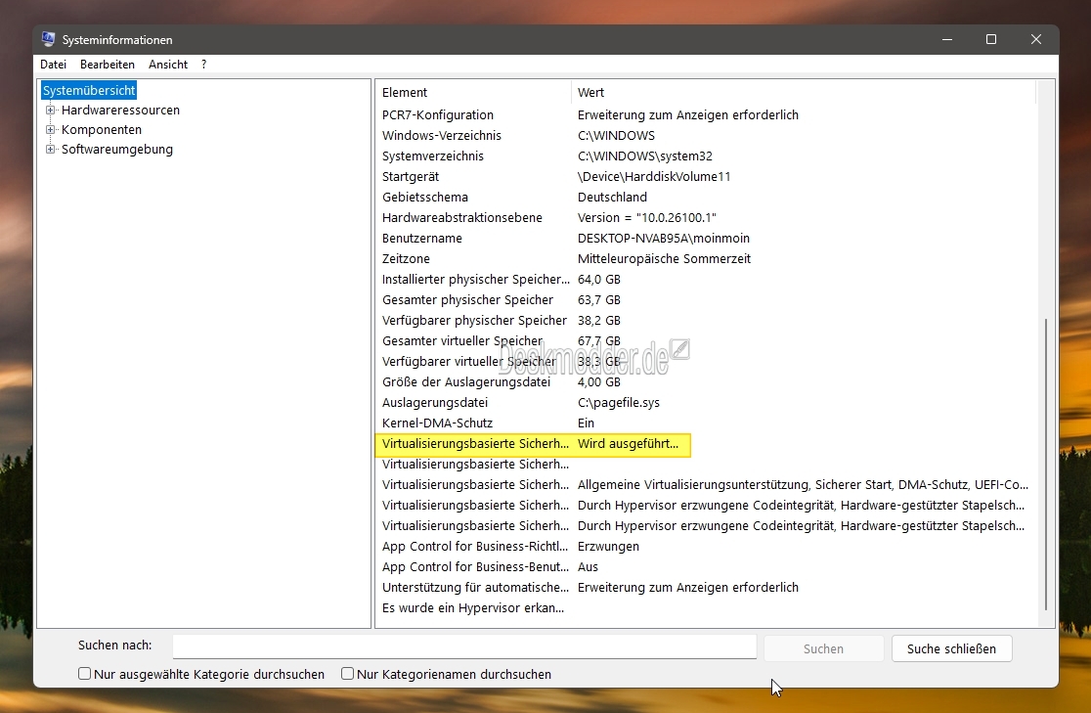Select 'App Control for Business-Richtl...' row

pyautogui.click(x=706, y=547)
